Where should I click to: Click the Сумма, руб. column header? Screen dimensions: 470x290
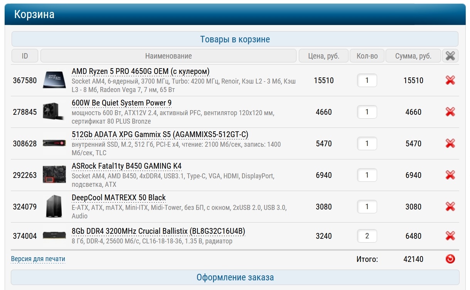413,56
